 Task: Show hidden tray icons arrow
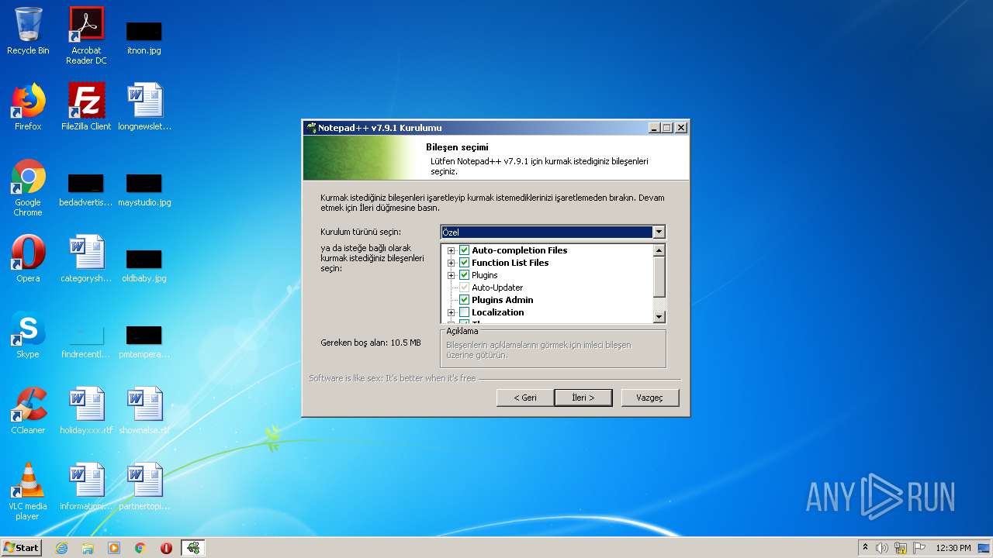865,548
